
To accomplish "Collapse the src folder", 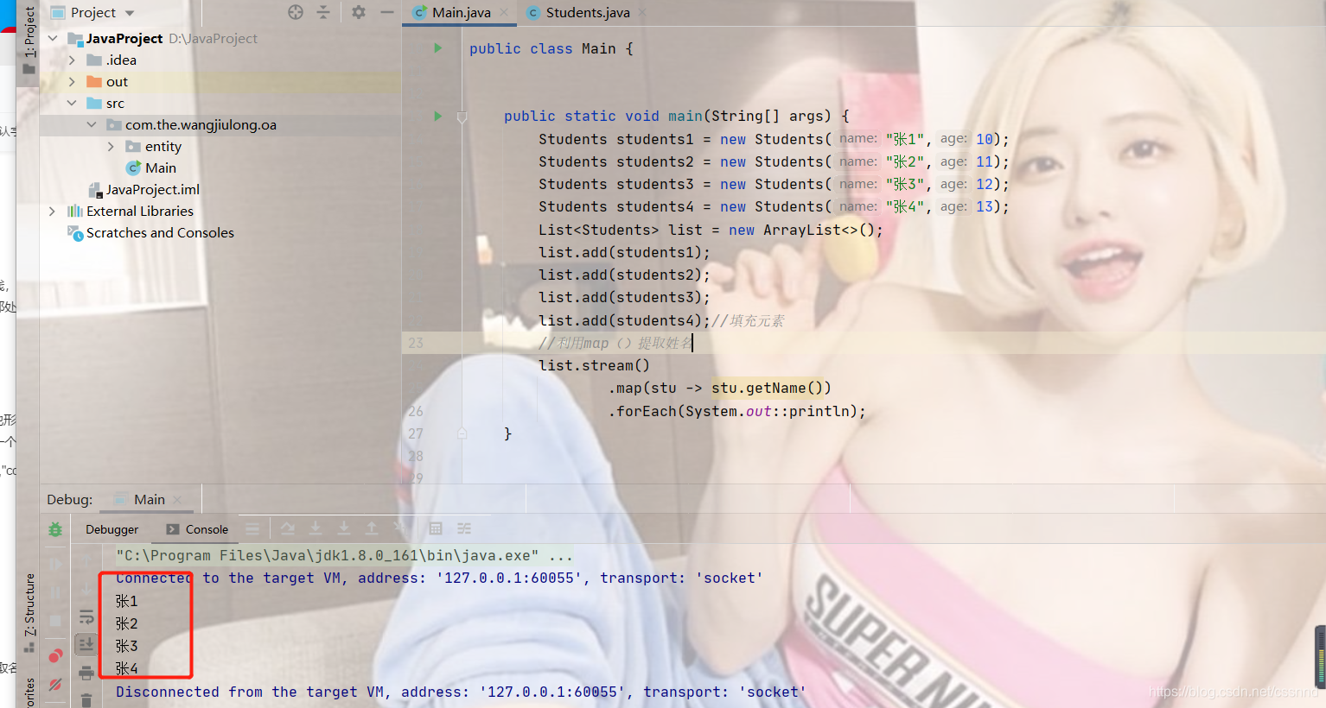I will [72, 103].
